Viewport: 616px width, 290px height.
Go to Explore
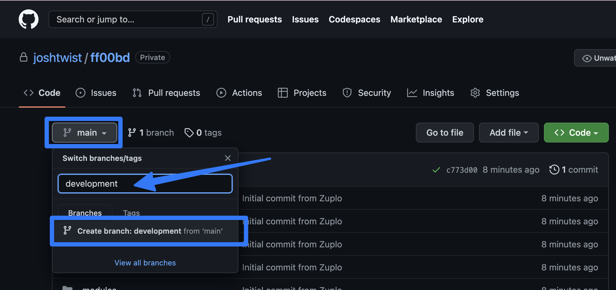(468, 19)
